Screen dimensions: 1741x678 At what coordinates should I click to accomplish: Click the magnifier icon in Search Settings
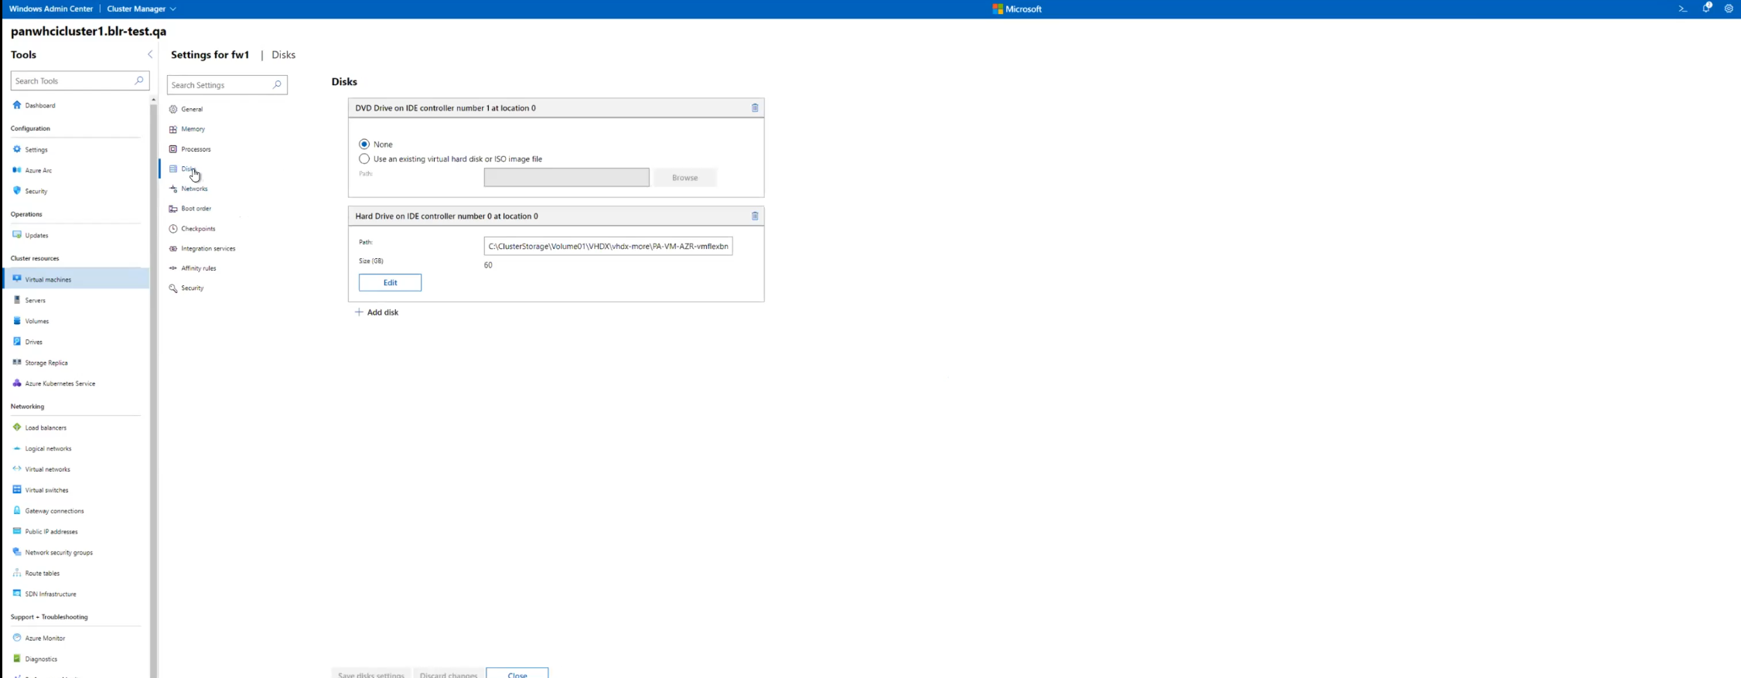coord(277,84)
